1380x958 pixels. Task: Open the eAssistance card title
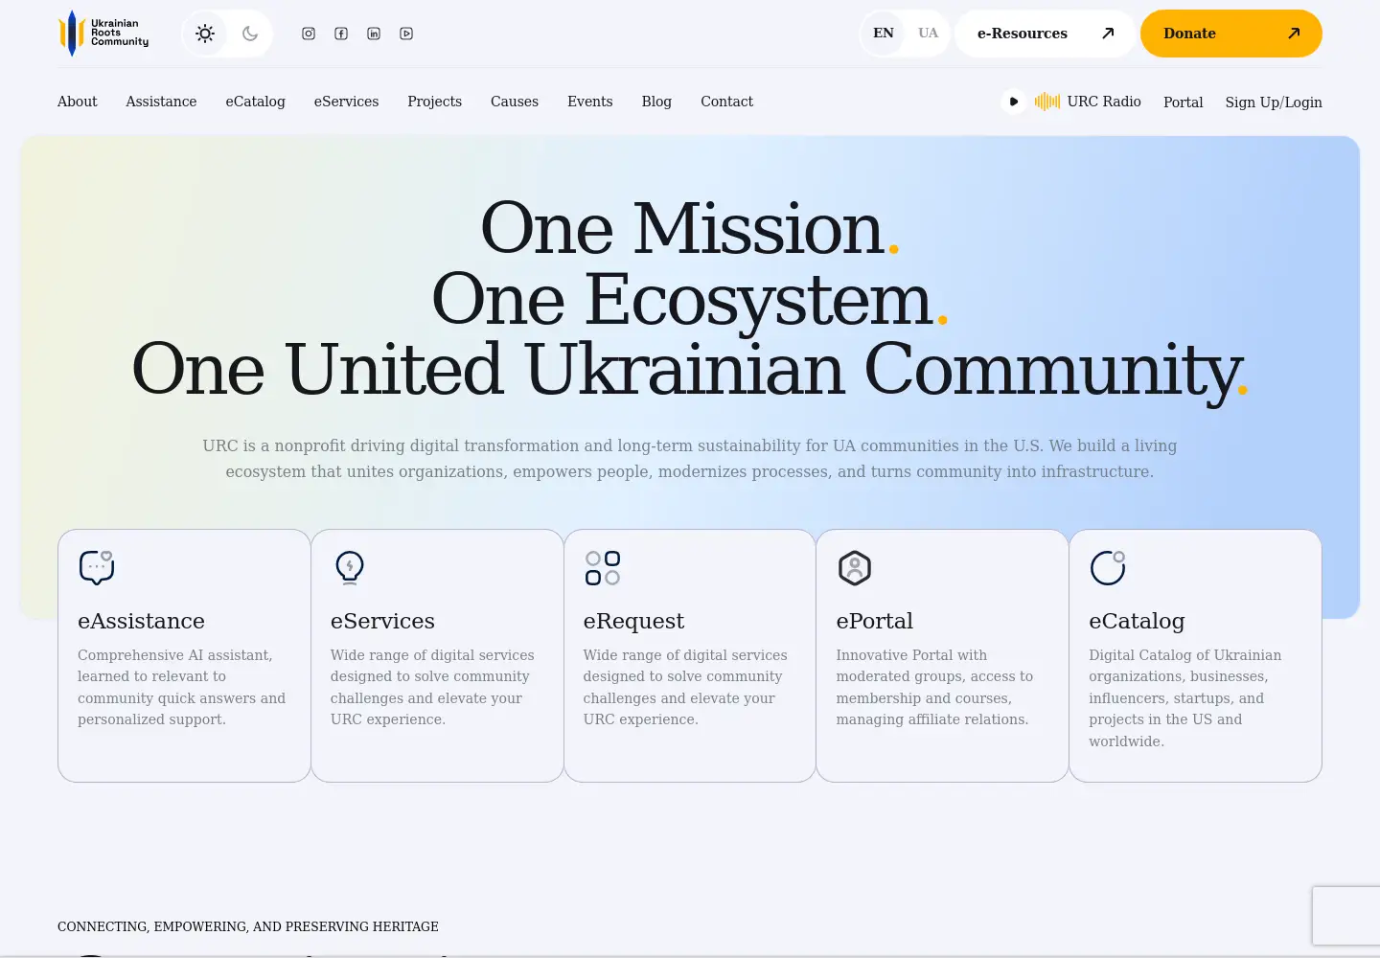click(x=141, y=621)
